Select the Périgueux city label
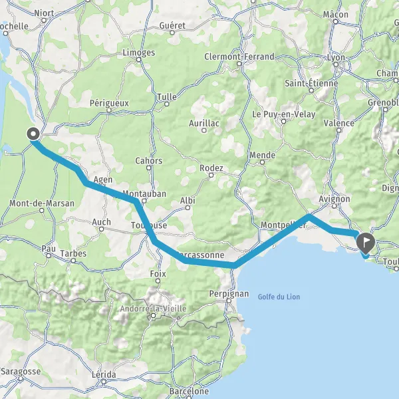Viewport: 399px width, 399px height. click(x=110, y=103)
